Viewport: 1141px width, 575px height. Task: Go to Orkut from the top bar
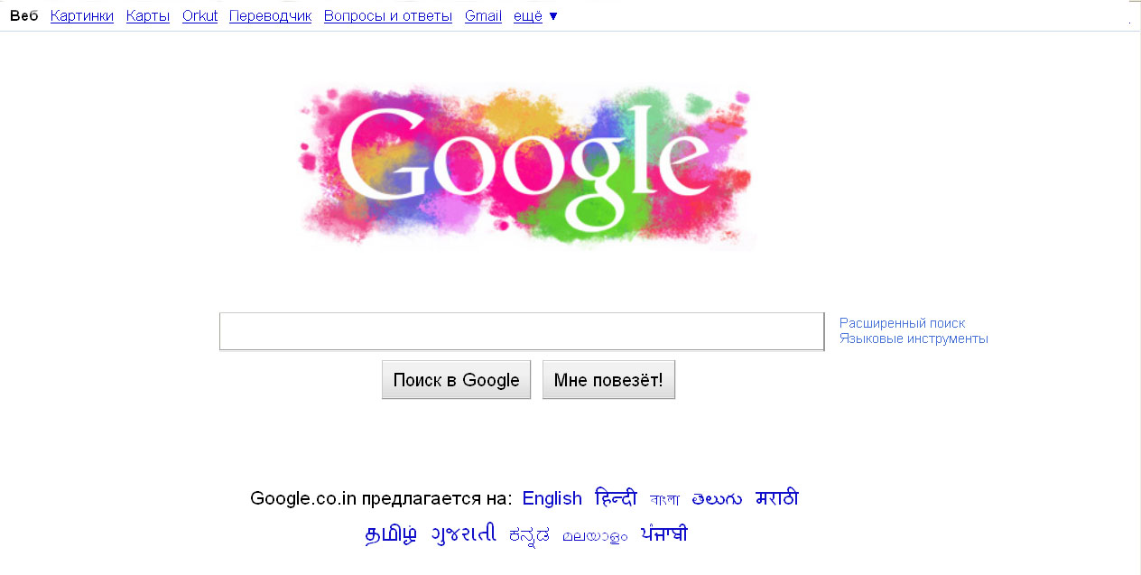point(199,16)
